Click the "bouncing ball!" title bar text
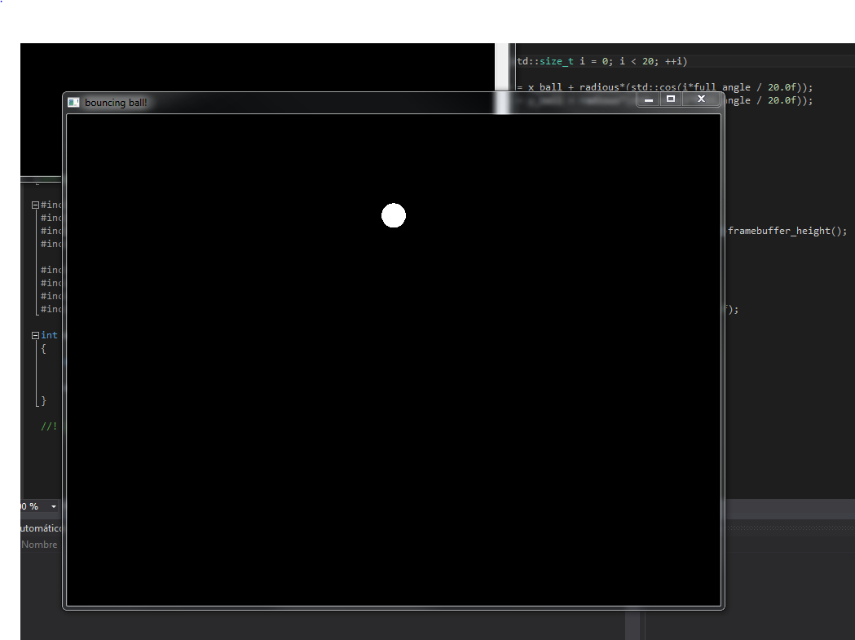 pyautogui.click(x=116, y=103)
